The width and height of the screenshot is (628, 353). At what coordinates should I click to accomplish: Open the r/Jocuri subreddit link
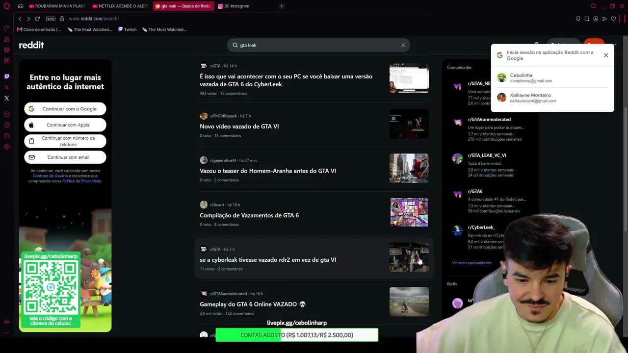tap(217, 205)
